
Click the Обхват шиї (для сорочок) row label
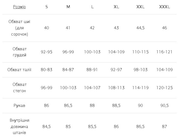click(19, 28)
